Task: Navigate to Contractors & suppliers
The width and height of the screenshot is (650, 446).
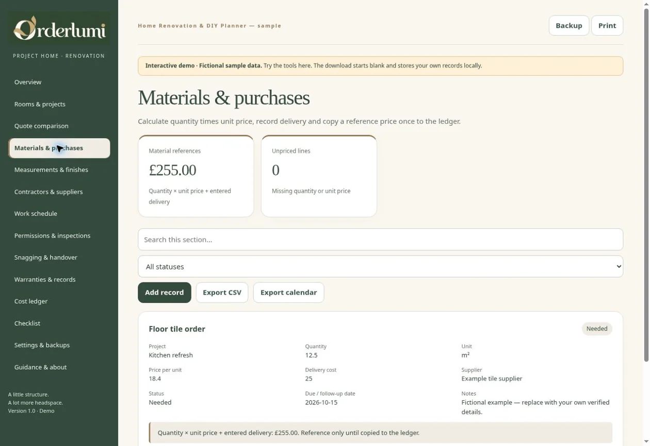Action: [59, 192]
